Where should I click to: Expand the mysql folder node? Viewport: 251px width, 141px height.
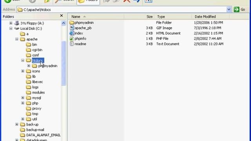click(x=23, y=98)
